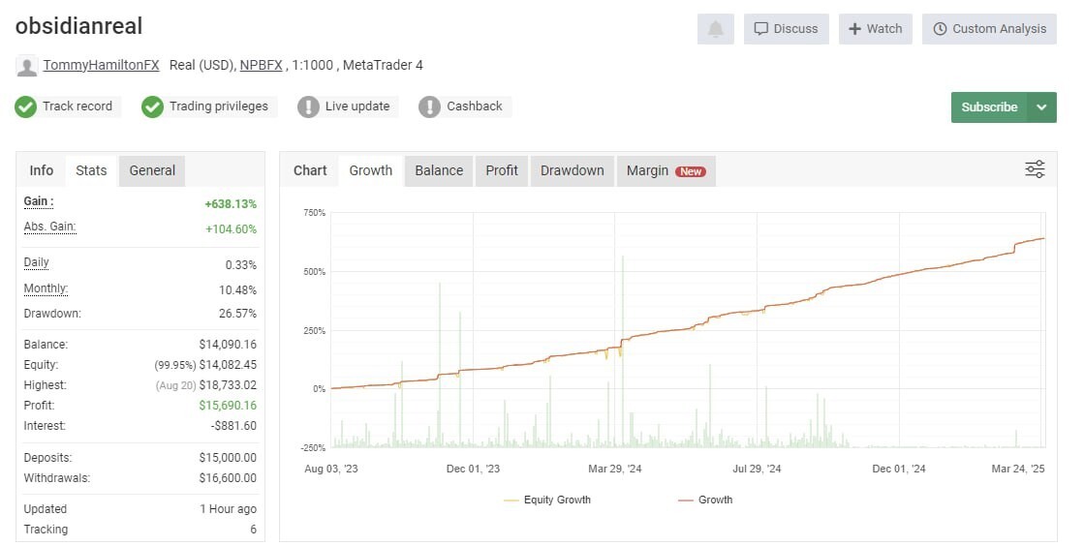
Task: Click the Live update warning icon
Action: pyautogui.click(x=308, y=107)
